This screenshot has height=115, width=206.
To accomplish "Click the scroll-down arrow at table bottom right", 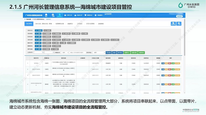I will 185,93.
